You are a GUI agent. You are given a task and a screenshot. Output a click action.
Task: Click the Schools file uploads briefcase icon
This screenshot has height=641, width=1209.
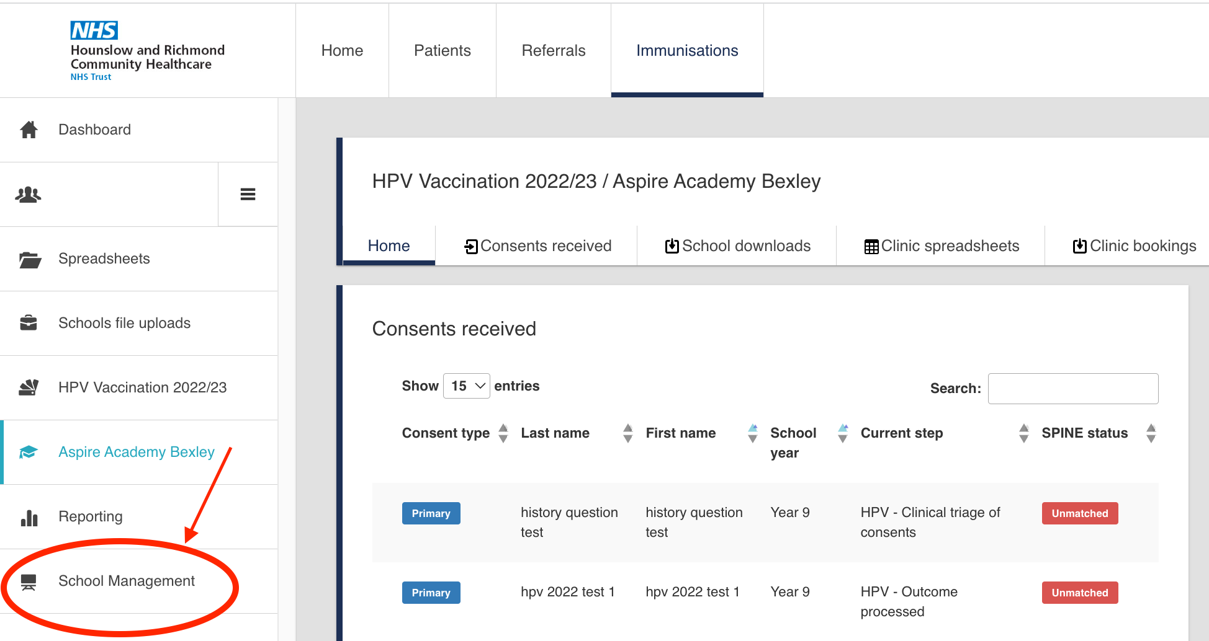point(29,323)
